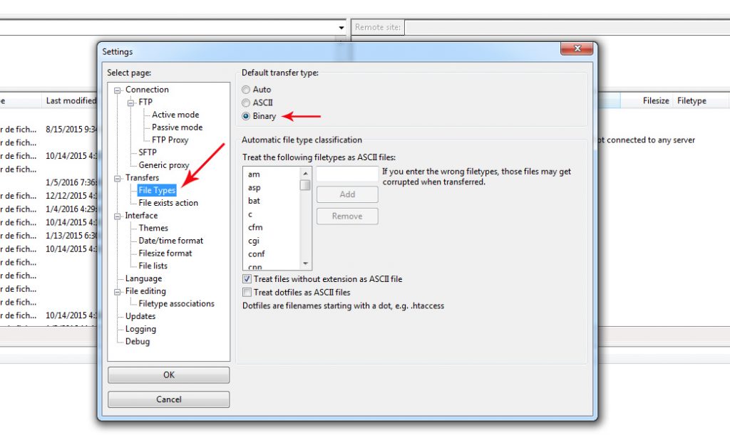This screenshot has height=445, width=730.
Task: Click the Add filetype button
Action: tap(347, 194)
